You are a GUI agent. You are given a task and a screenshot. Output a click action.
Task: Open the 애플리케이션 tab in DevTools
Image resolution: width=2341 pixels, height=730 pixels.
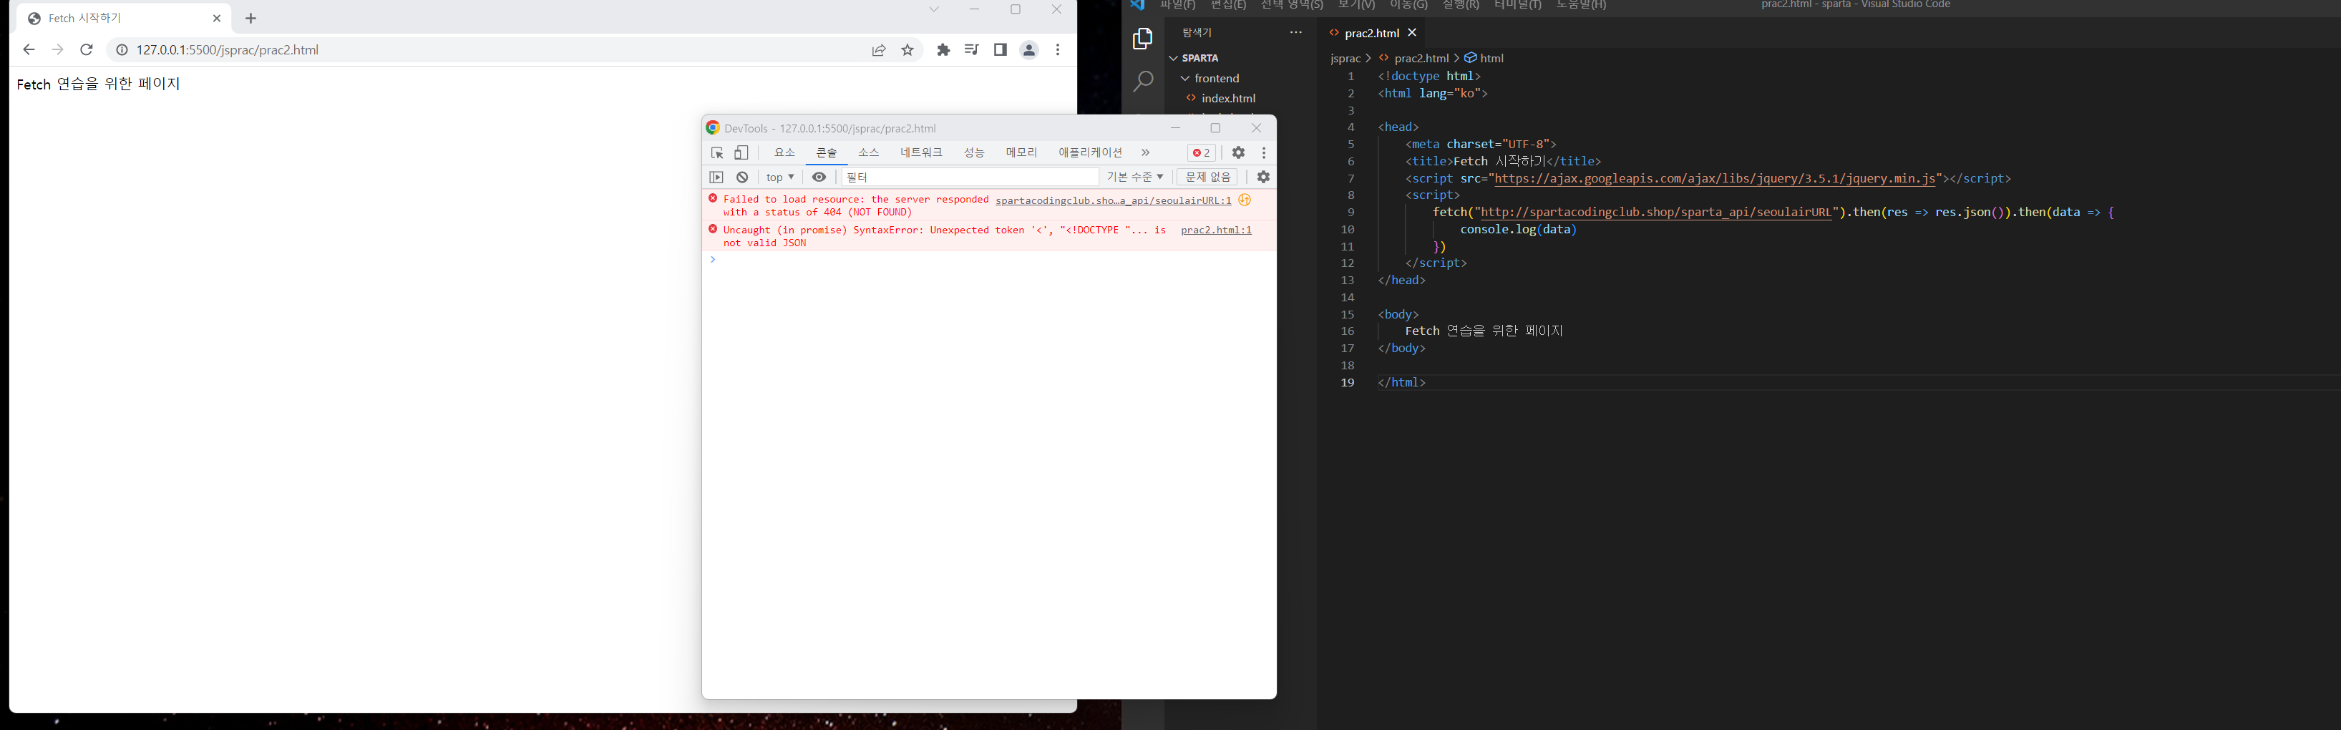coord(1089,152)
